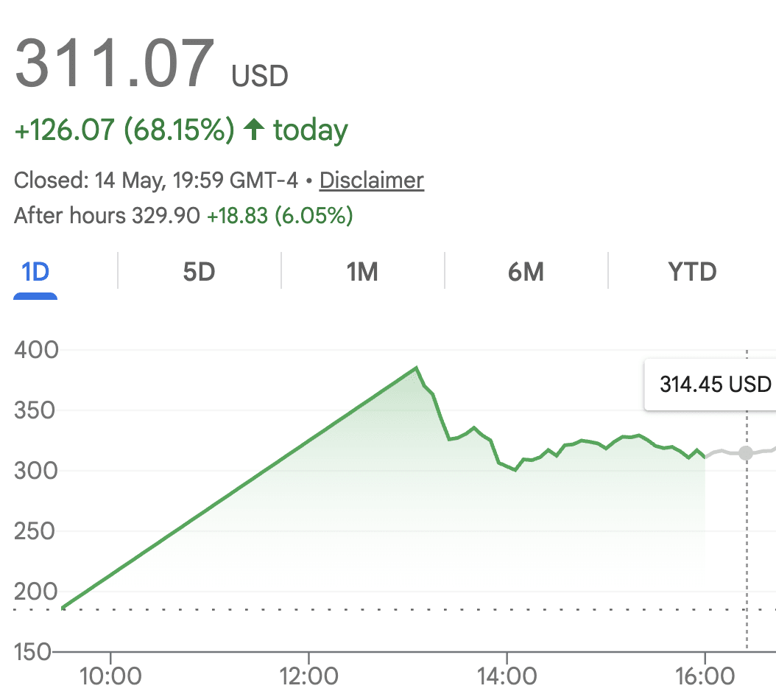Select the 5D time range tab
776x694 pixels.
point(199,272)
